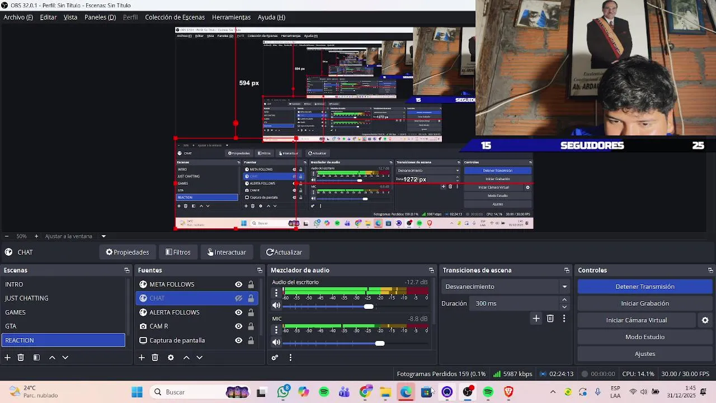Image resolution: width=716 pixels, height=403 pixels.
Task: Open scene filters icon in Escenas toolbar
Action: [x=36, y=357]
